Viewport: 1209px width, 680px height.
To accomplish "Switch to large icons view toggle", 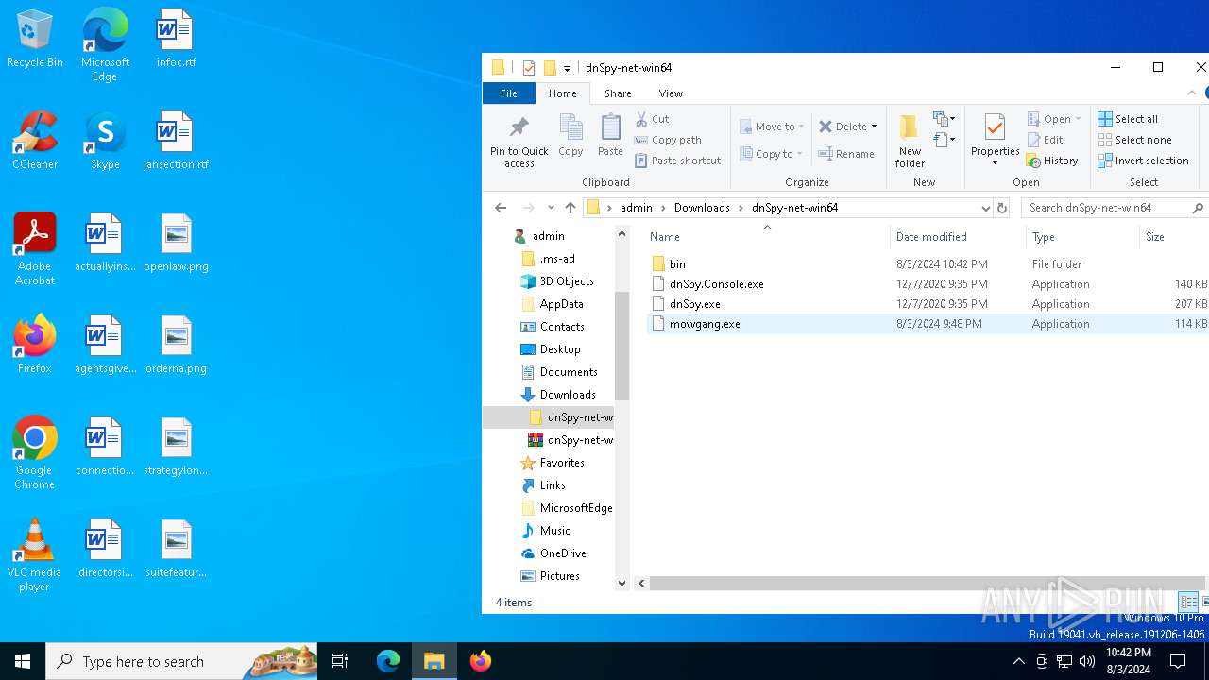I will pyautogui.click(x=1205, y=602).
